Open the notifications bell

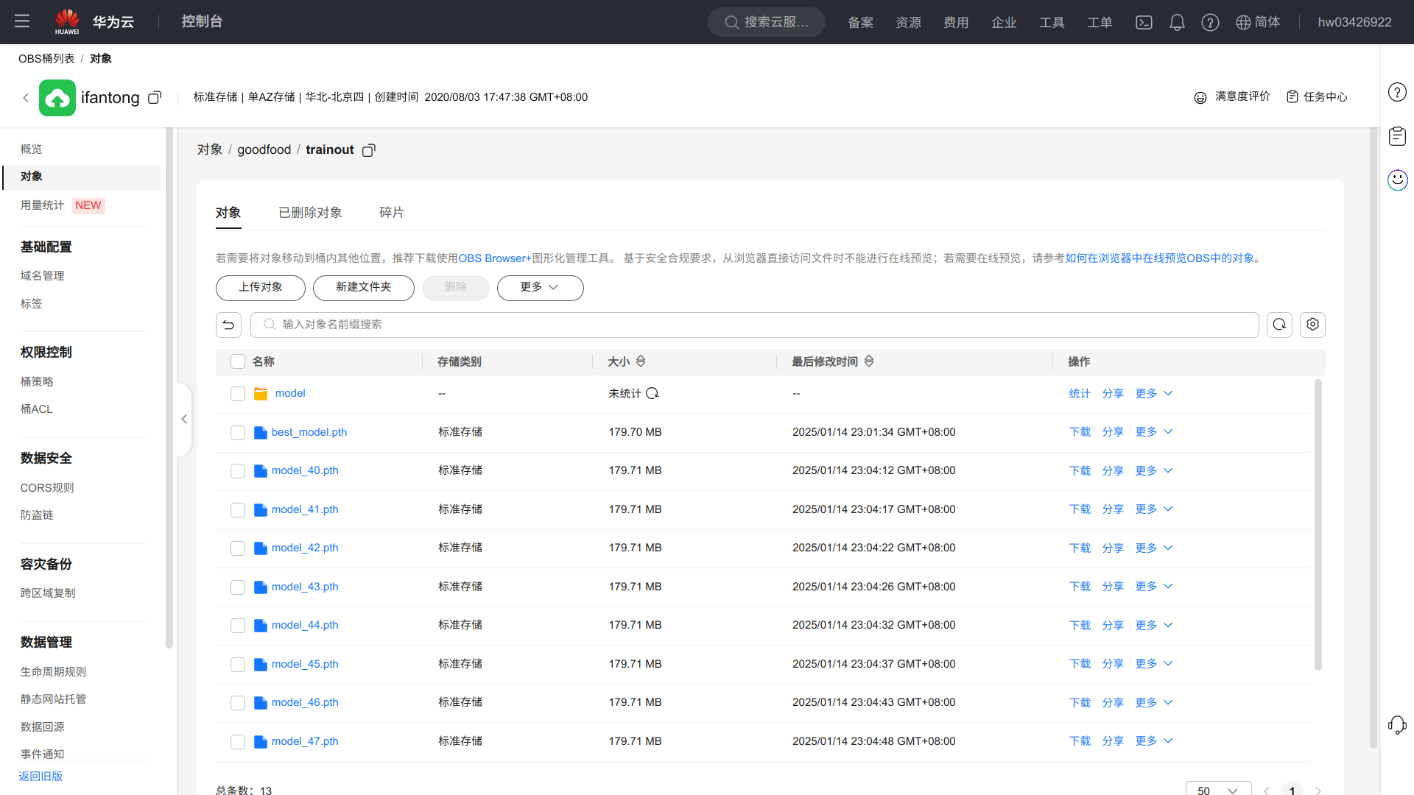[x=1177, y=22]
